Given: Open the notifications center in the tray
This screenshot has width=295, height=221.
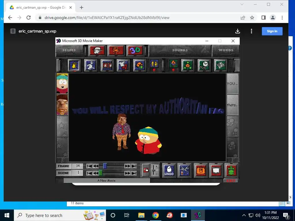Looking at the screenshot, I should [x=286, y=215].
